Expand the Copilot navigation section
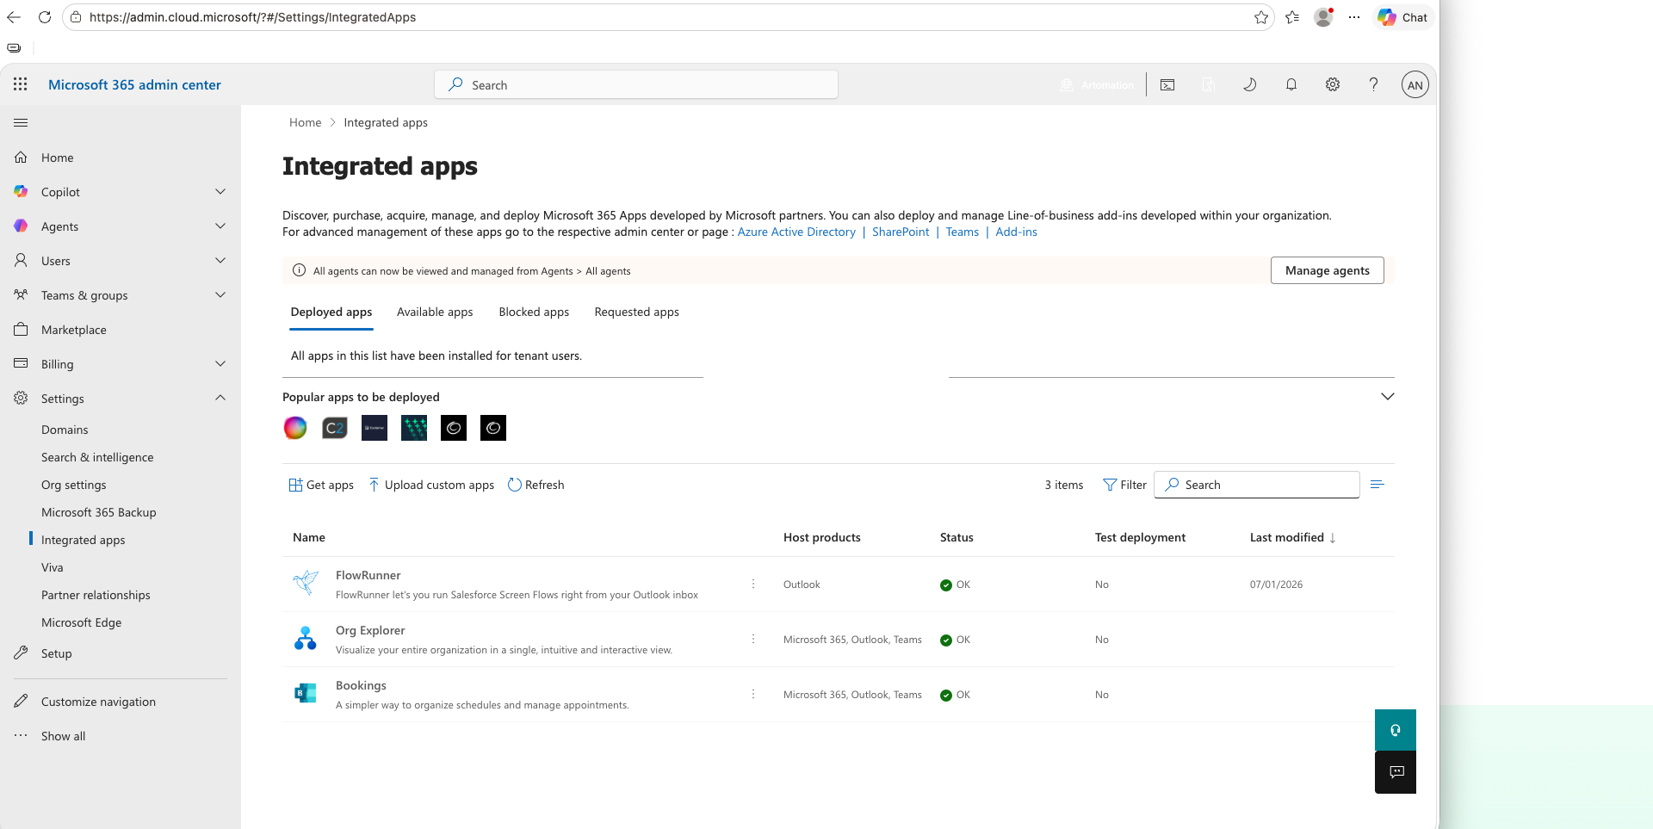This screenshot has height=829, width=1653. pyautogui.click(x=220, y=191)
